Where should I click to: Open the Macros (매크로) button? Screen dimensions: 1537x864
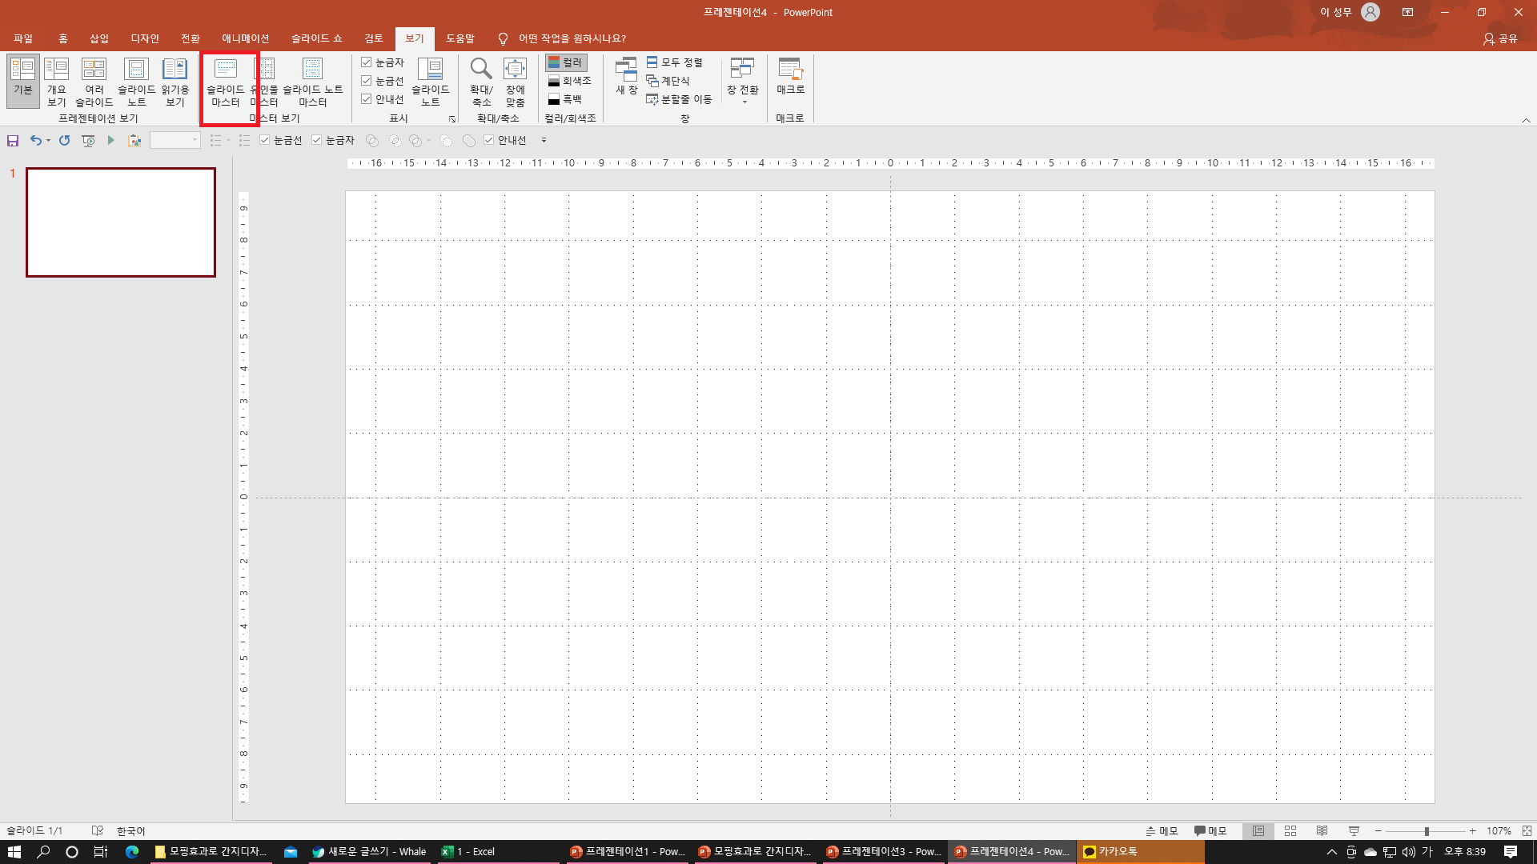[790, 78]
